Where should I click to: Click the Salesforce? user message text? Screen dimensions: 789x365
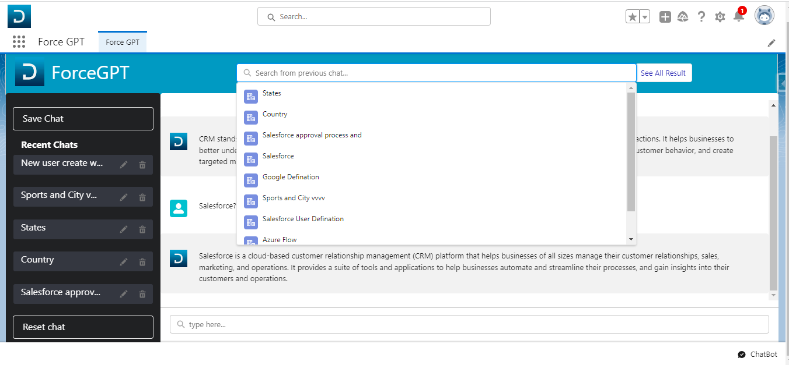tap(218, 205)
